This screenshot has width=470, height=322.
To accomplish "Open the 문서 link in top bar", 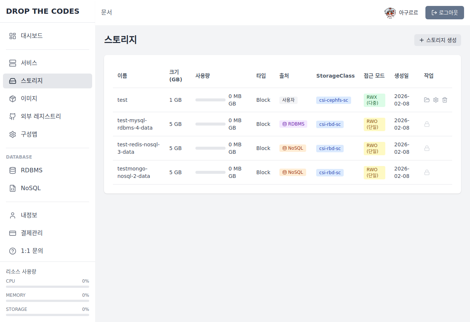I will 106,13.
